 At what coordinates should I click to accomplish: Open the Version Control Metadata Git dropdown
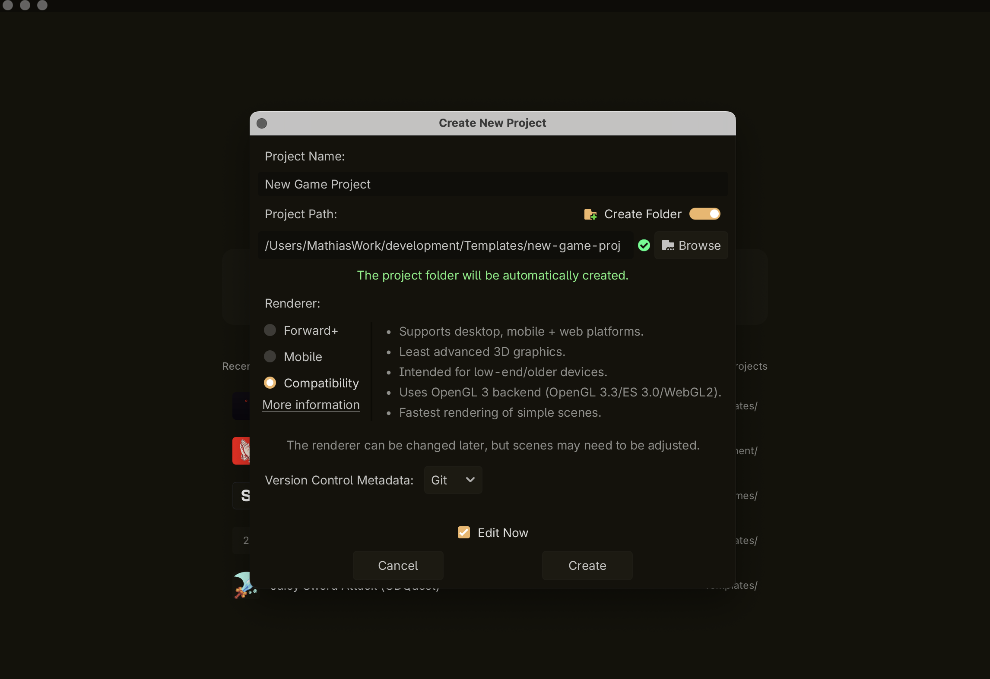(x=453, y=480)
